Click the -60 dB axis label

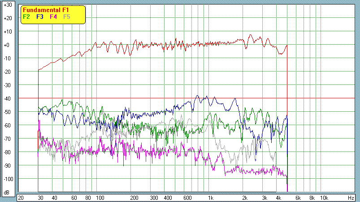(x=7, y=126)
